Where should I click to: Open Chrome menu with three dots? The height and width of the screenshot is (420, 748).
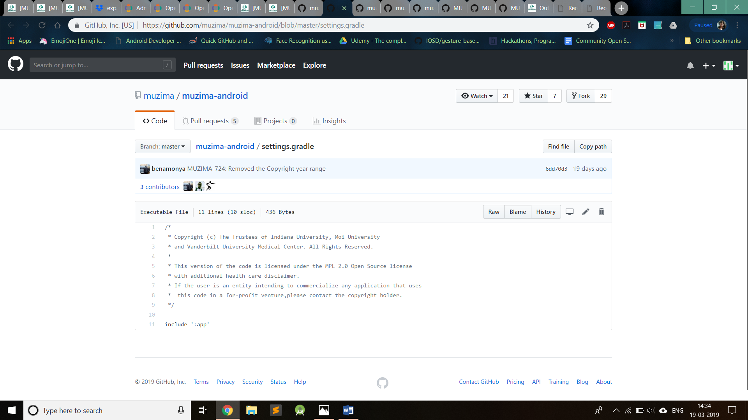tap(737, 25)
